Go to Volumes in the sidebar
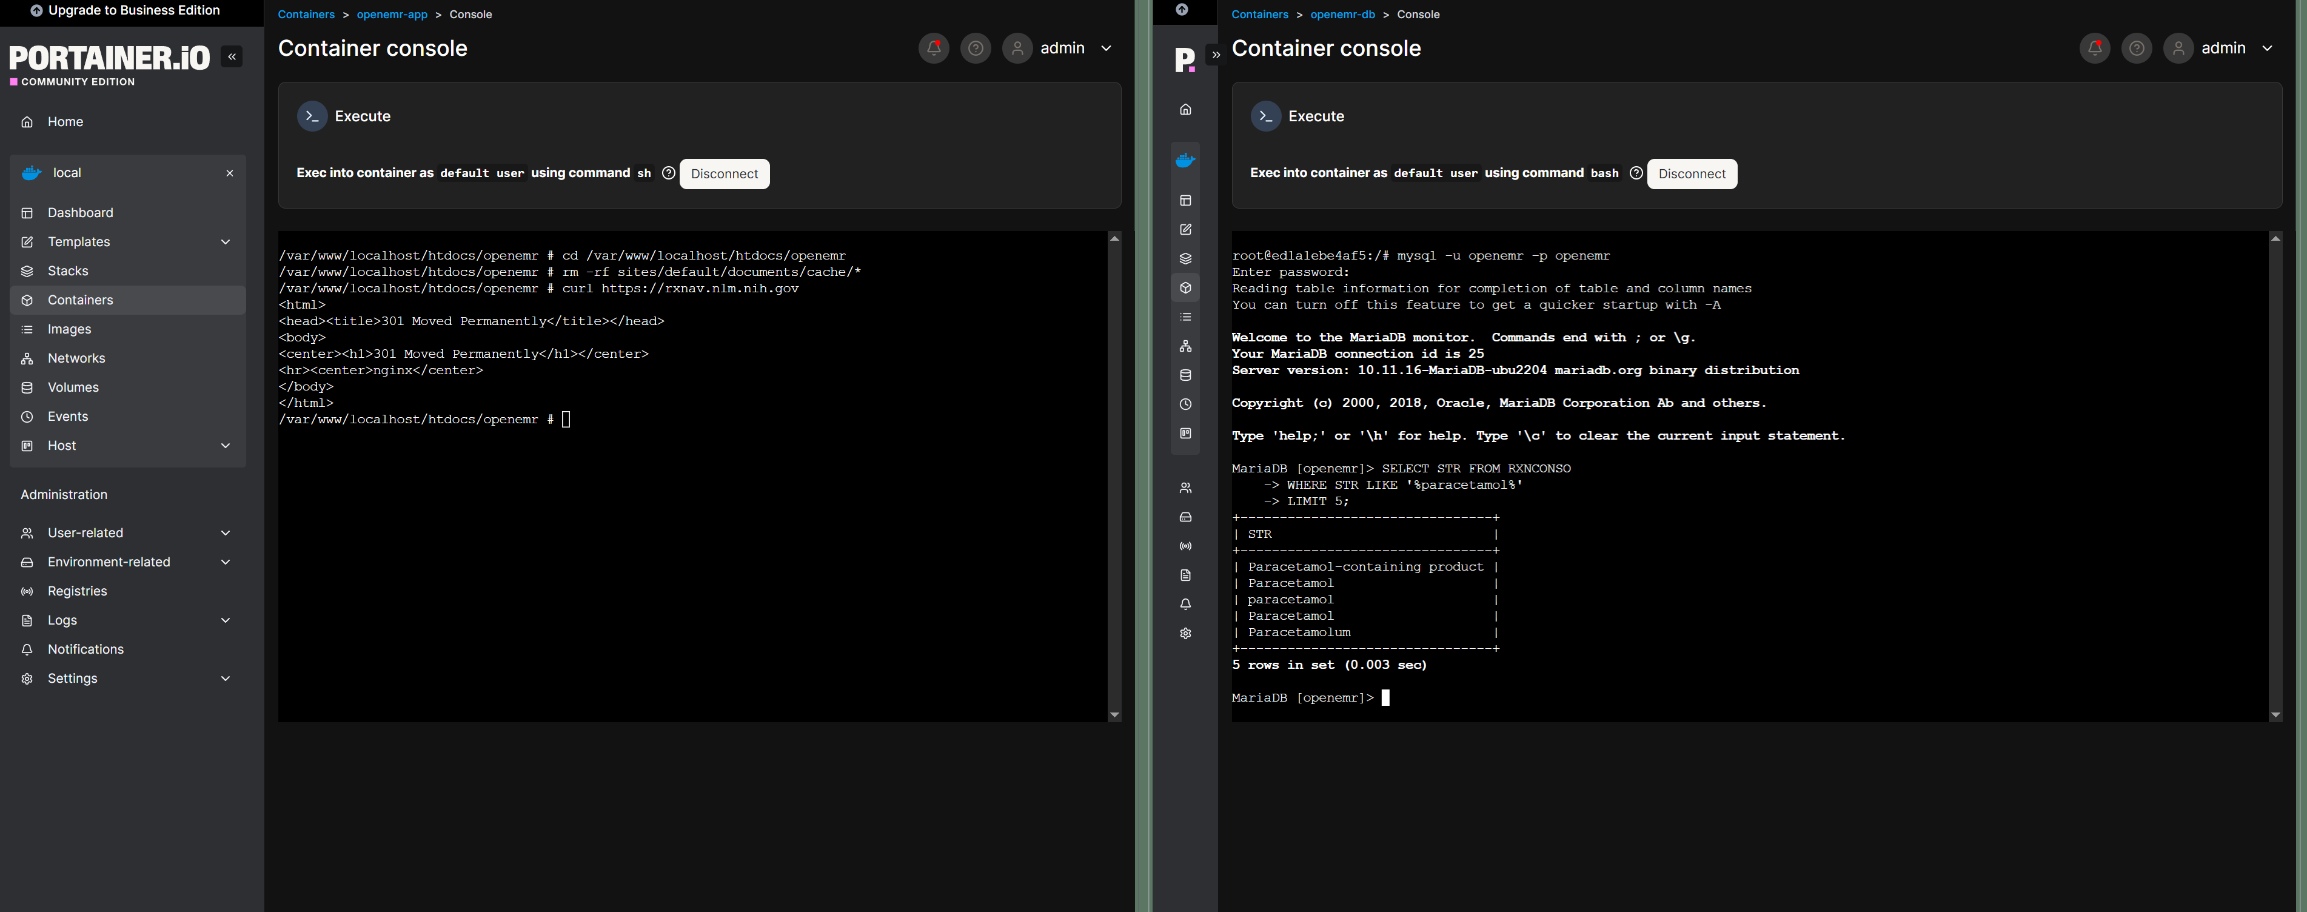The width and height of the screenshot is (2307, 912). point(73,387)
